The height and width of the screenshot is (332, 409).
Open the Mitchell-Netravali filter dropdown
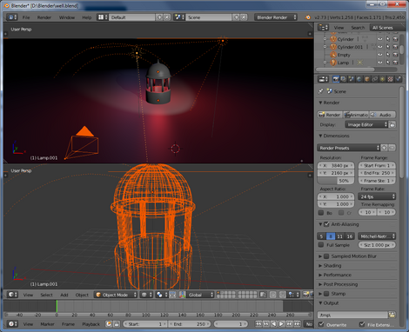(x=377, y=236)
